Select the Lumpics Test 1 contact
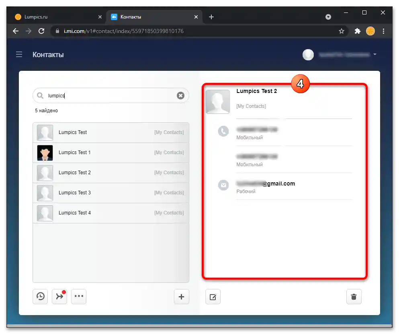This screenshot has height=334, width=399. tap(111, 153)
